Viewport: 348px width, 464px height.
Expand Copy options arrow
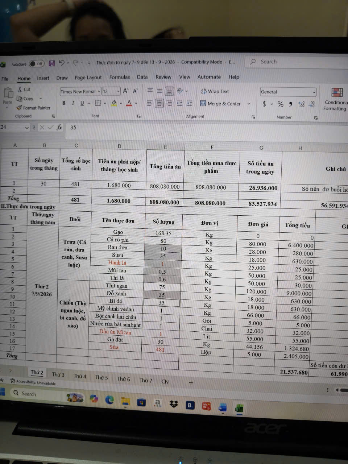pyautogui.click(x=40, y=99)
